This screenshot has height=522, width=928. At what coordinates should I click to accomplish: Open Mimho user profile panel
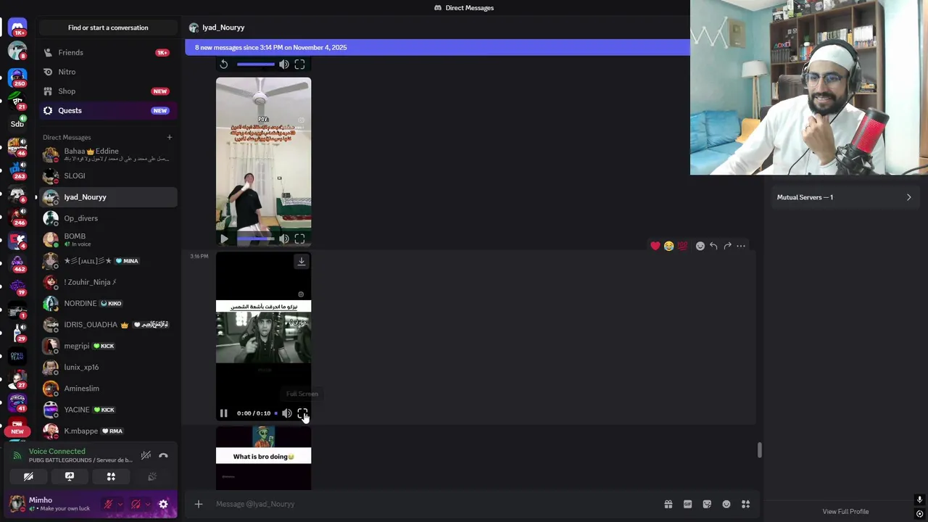pyautogui.click(x=51, y=504)
